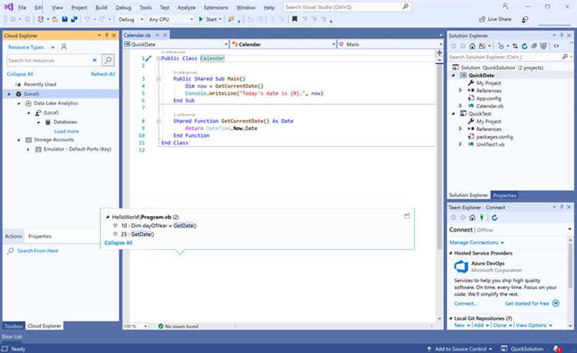Open the notifications icon in status bar
The width and height of the screenshot is (577, 353).
point(556,348)
